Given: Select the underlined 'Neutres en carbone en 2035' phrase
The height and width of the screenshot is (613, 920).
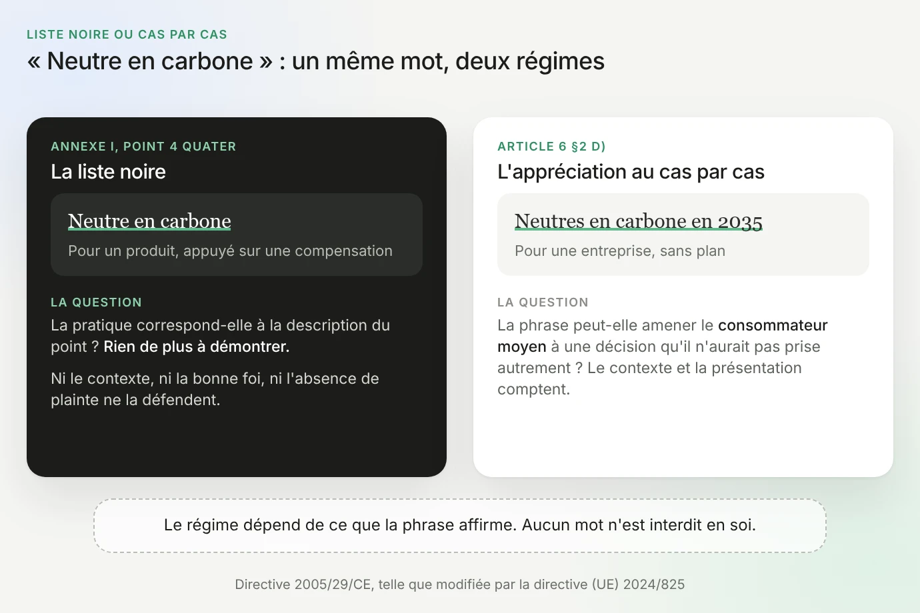Looking at the screenshot, I should (638, 221).
